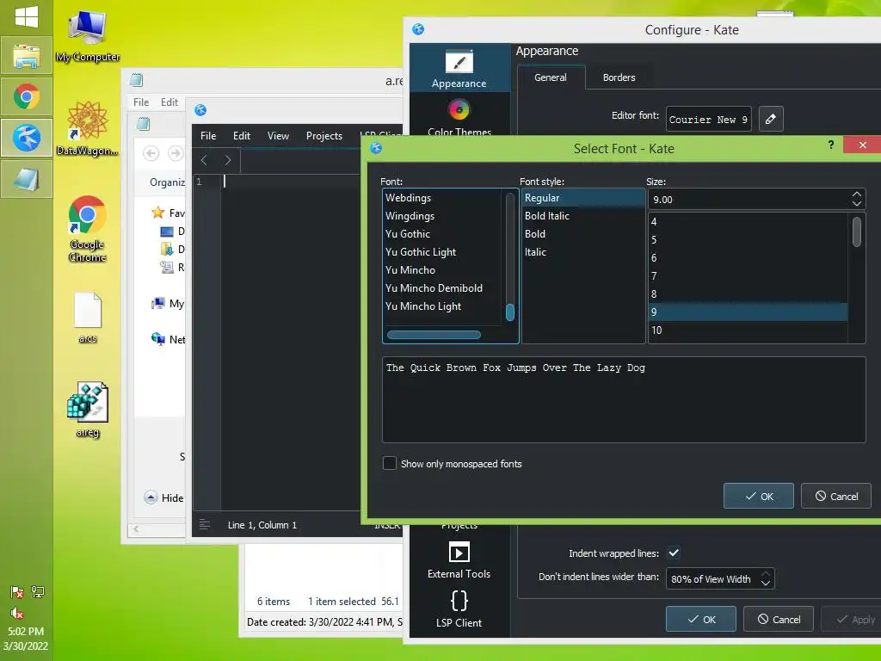The image size is (881, 661).
Task: Select the Wingdings font
Action: 442,216
